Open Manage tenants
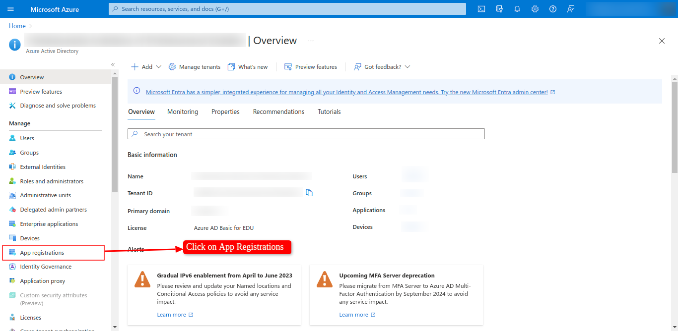The image size is (678, 331). tap(195, 67)
